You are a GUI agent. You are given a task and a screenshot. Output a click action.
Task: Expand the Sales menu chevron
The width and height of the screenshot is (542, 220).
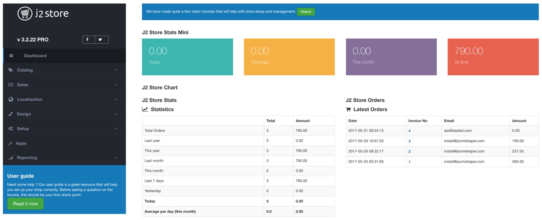tap(116, 85)
